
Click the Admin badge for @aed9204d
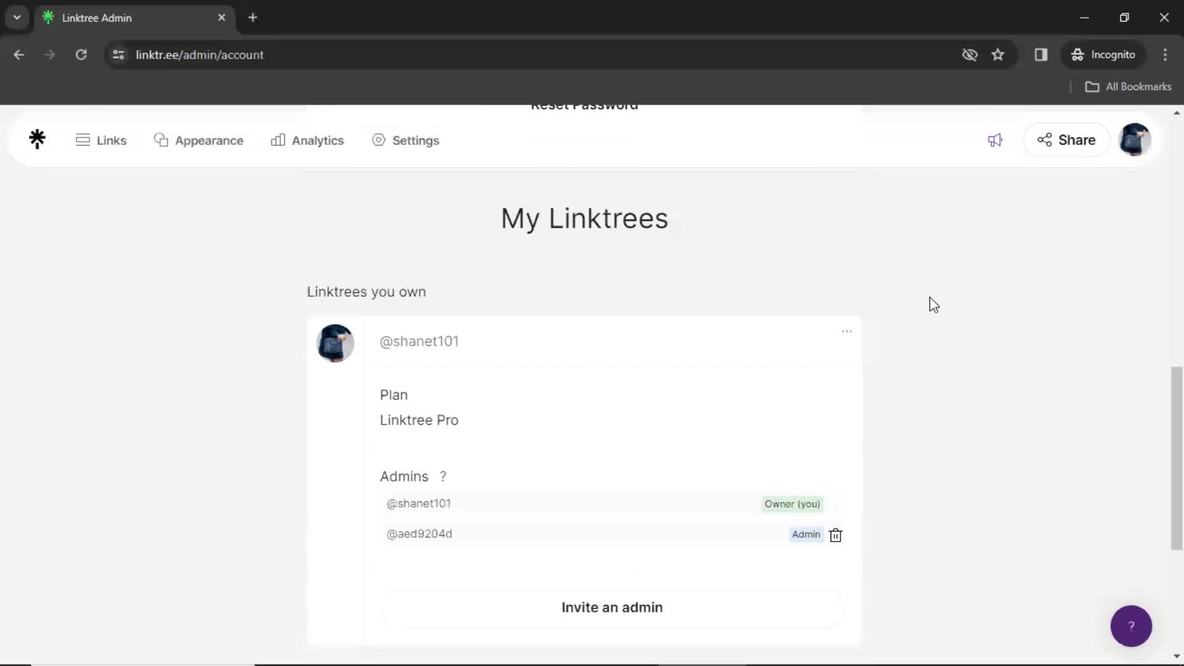point(806,534)
